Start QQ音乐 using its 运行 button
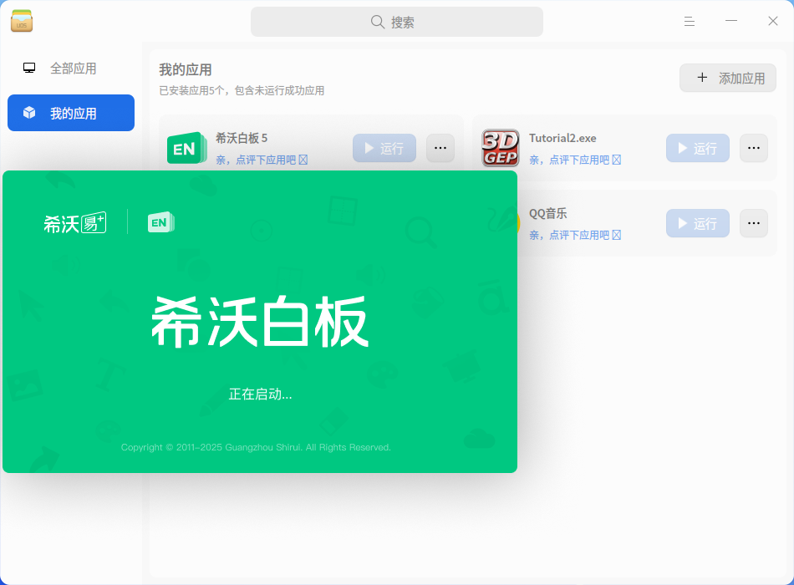Image resolution: width=794 pixels, height=585 pixels. tap(698, 223)
